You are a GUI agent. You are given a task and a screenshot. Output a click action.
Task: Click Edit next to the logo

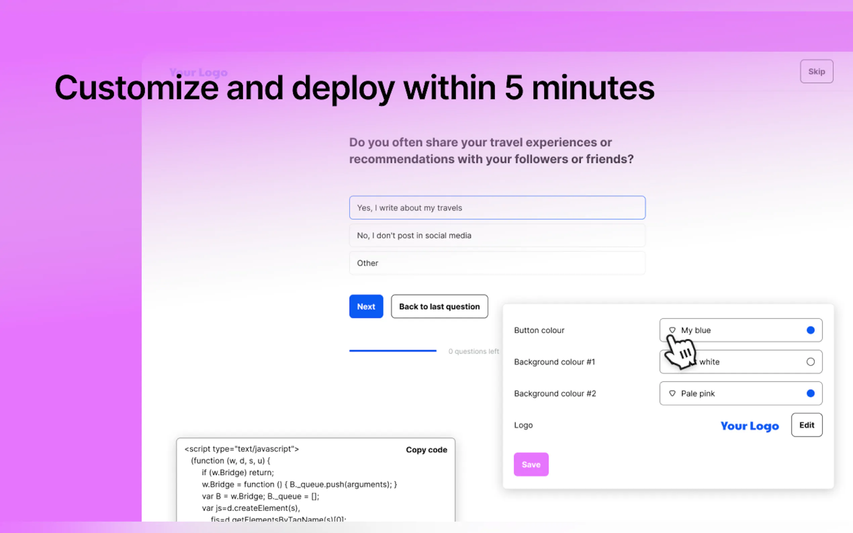click(806, 425)
